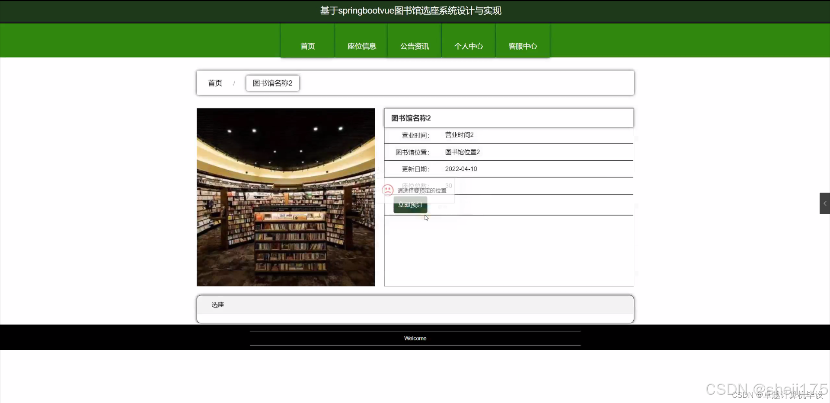The width and height of the screenshot is (830, 403).
Task: Open 公告资讯 navigation item
Action: [x=414, y=41]
